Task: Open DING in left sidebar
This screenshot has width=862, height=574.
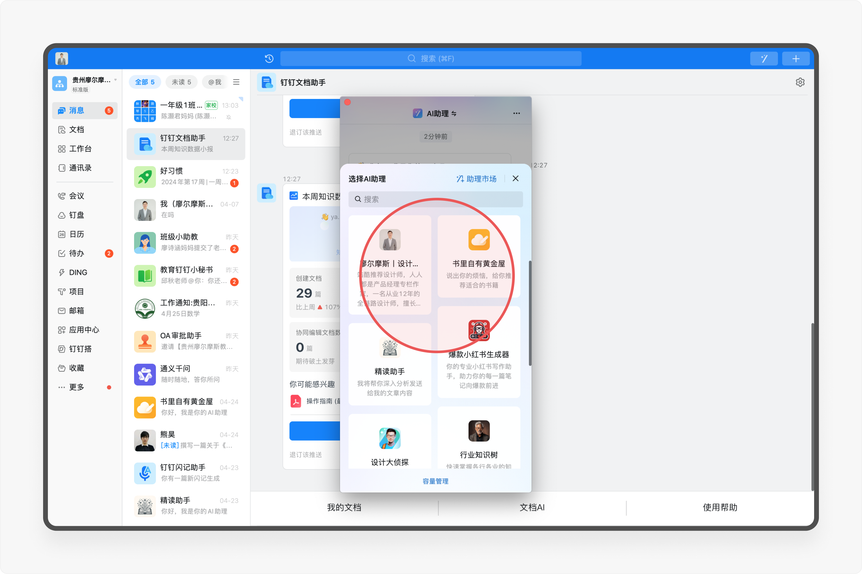Action: point(85,272)
